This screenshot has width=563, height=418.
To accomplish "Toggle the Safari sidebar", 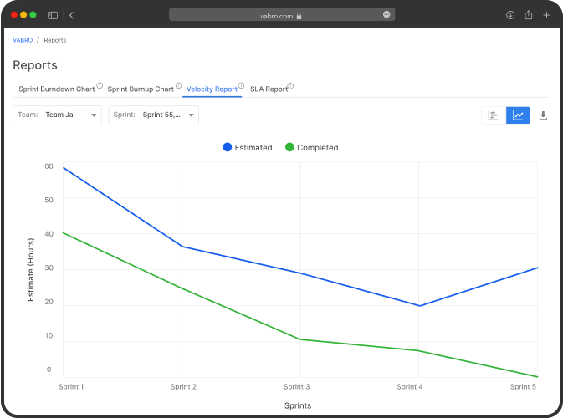I will coord(53,15).
